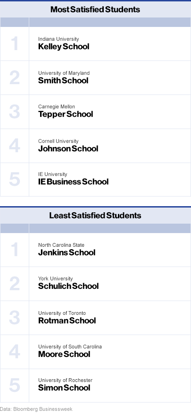Viewport: 191px width, 417px height.
Task: Click the Indiana University label
Action: coord(58,39)
